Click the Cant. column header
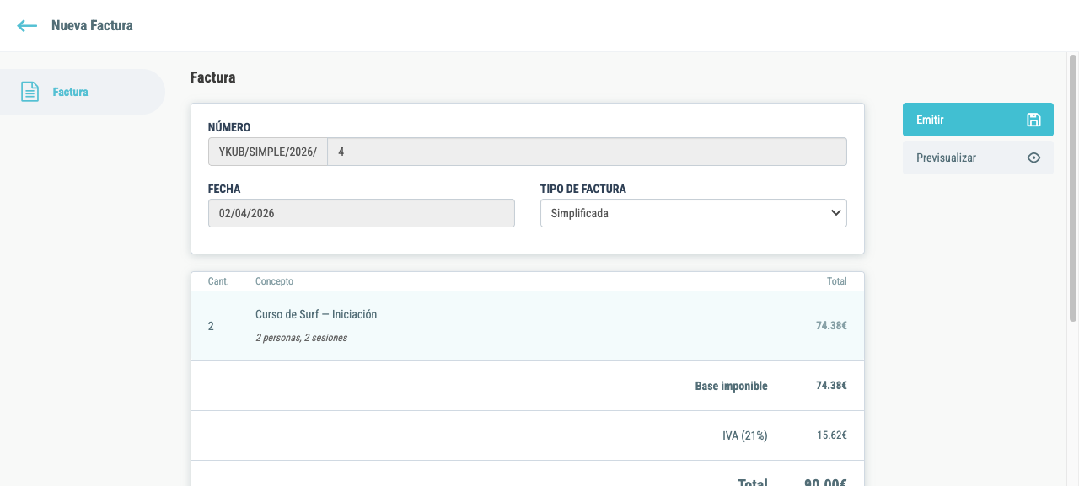1079x486 pixels. (218, 281)
